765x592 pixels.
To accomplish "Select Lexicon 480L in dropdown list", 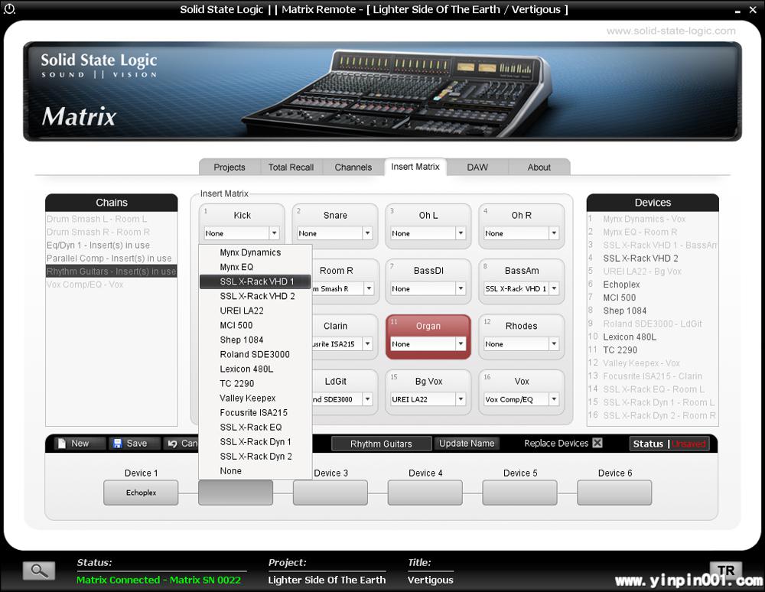I will coord(246,369).
